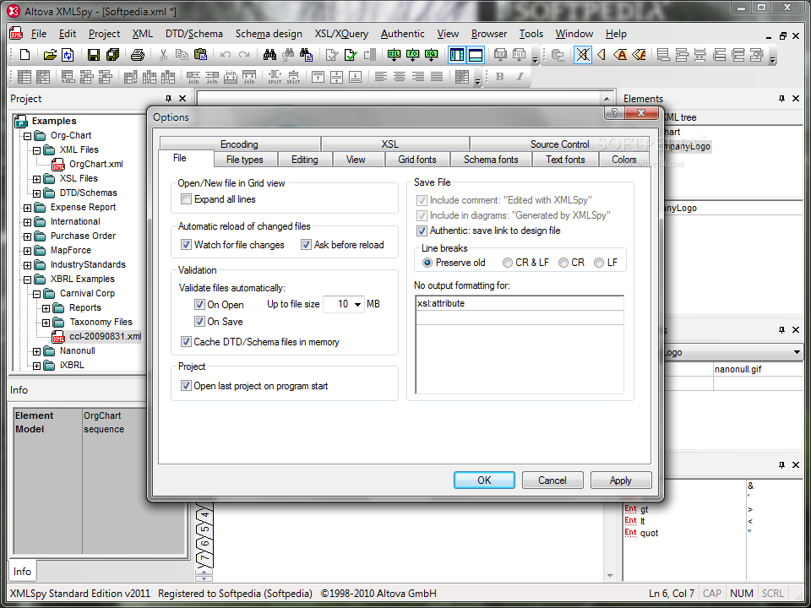Click the Italic I toolbar icon
Viewport: 811px width, 608px height.
tap(520, 77)
